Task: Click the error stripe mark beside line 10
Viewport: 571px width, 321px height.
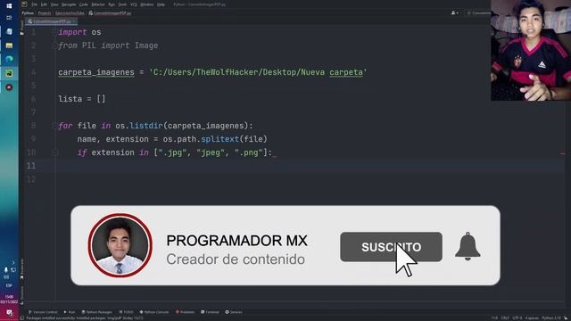Action: tap(562, 153)
